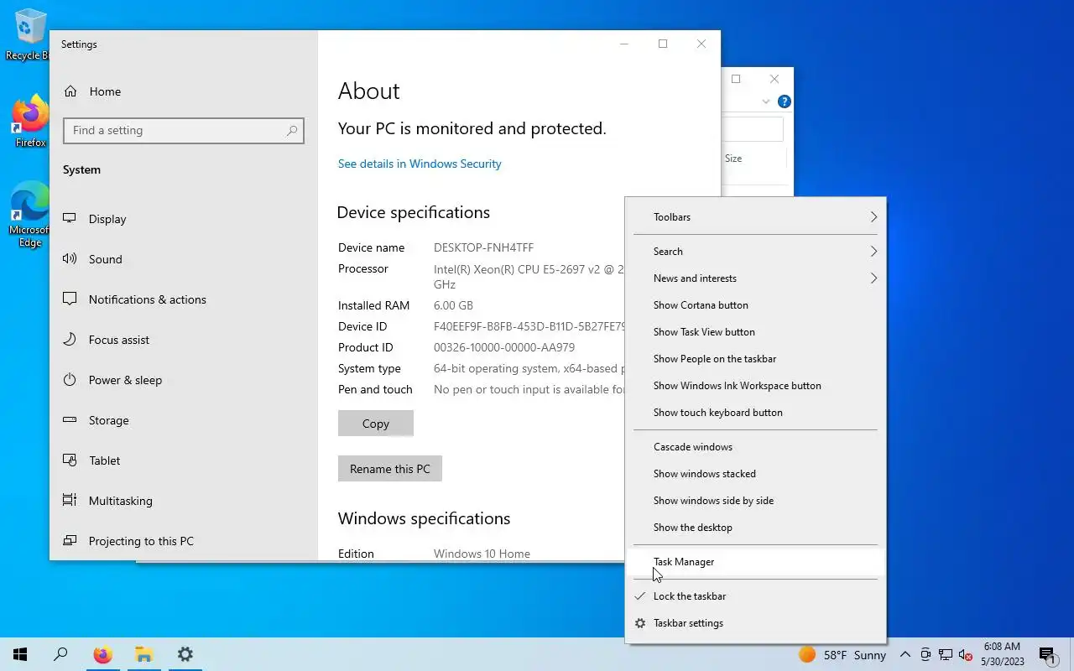Viewport: 1074px width, 671px height.
Task: Open Display settings in sidebar
Action: point(183,219)
